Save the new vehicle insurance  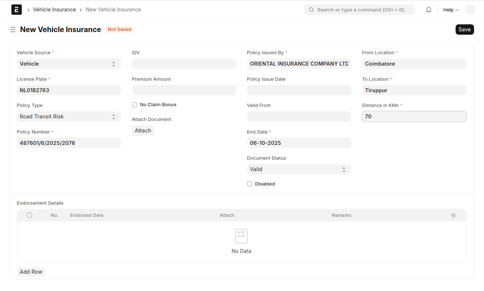point(464,30)
